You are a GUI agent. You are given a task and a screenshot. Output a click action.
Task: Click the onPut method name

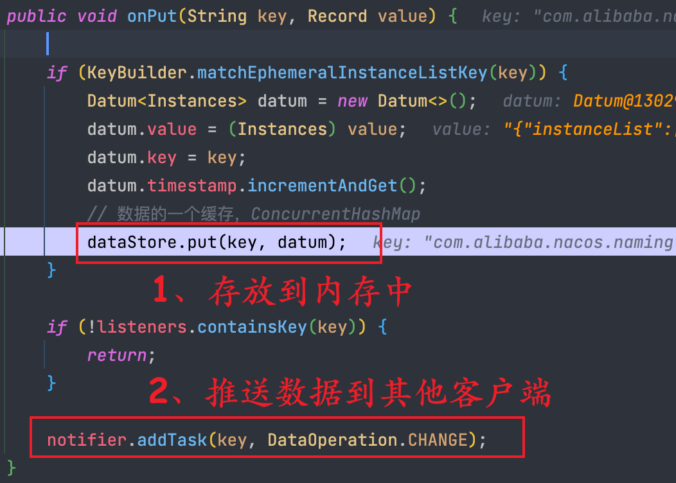(x=152, y=16)
